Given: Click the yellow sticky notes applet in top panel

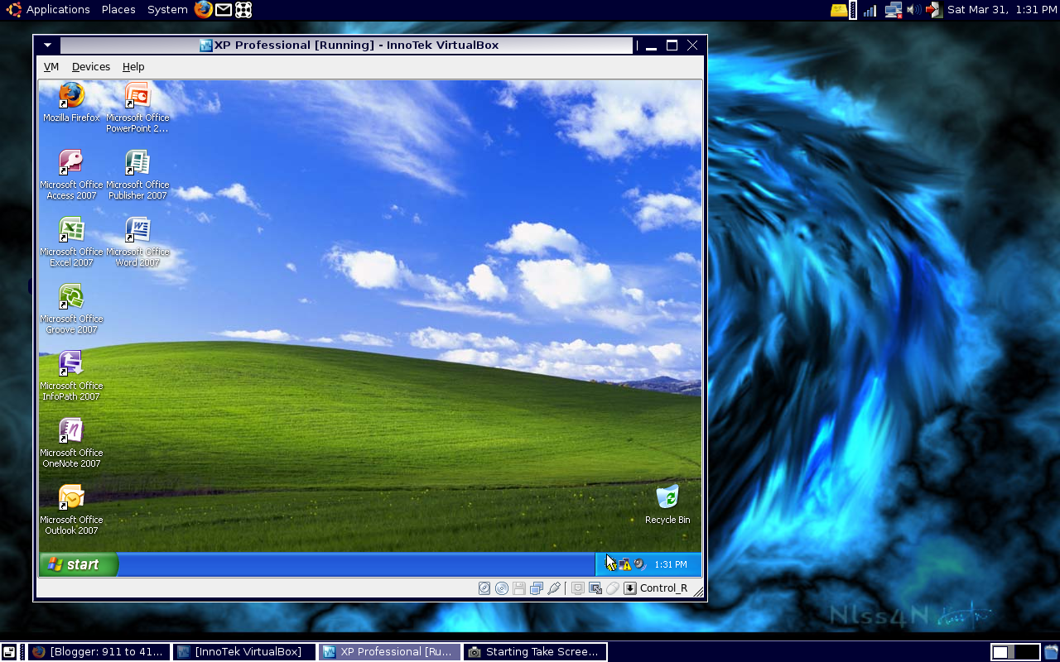Looking at the screenshot, I should point(839,10).
